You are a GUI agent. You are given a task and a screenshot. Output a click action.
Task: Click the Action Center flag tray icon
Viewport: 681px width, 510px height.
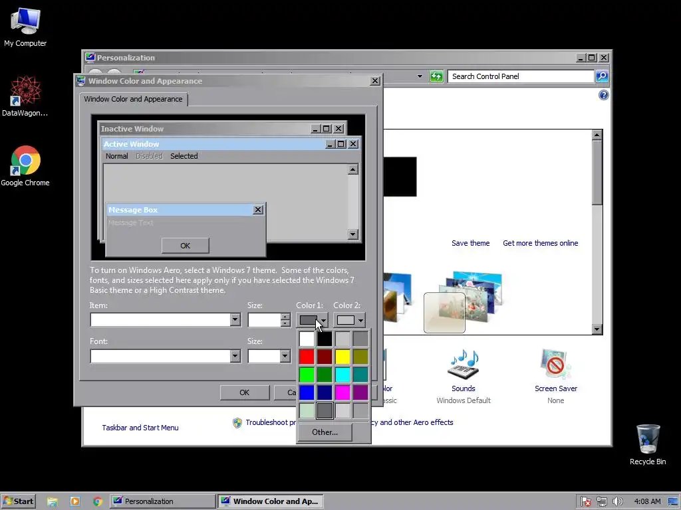(585, 501)
